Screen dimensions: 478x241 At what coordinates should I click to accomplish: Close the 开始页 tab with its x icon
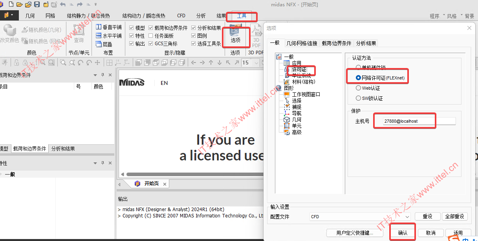coord(165,184)
